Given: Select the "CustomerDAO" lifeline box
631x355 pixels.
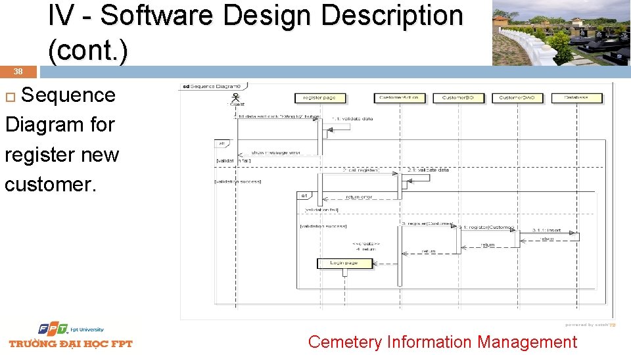Looking at the screenshot, I should [x=517, y=98].
